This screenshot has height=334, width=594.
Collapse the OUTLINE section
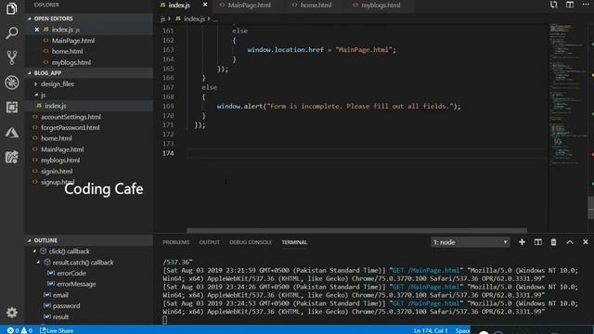pos(30,240)
